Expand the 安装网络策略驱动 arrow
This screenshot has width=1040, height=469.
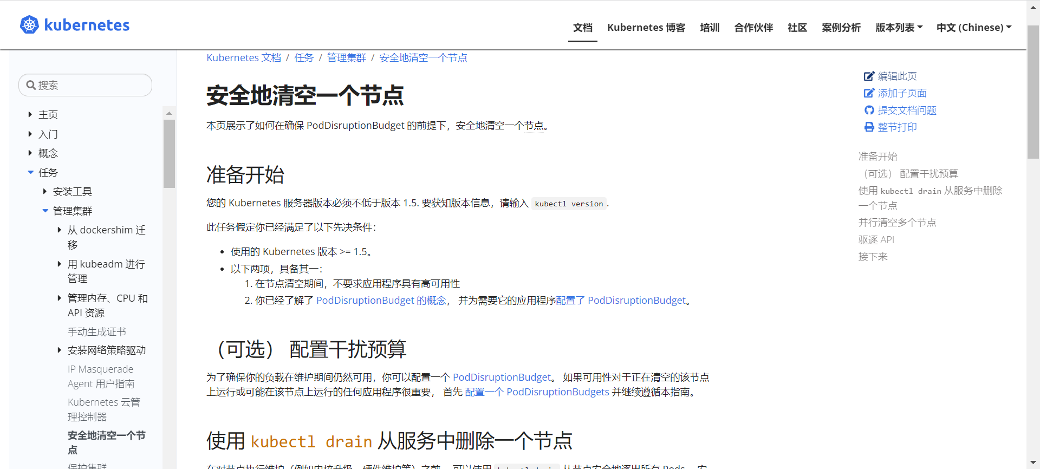[x=59, y=350]
